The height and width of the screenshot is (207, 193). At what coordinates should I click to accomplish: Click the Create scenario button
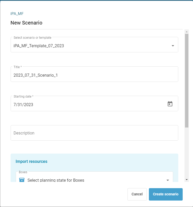click(166, 194)
